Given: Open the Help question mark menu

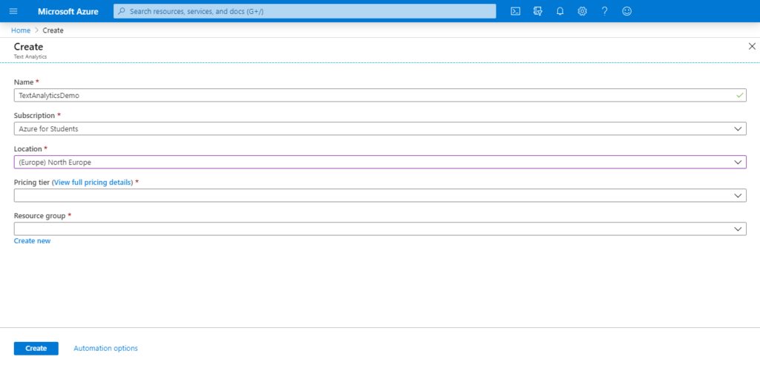Looking at the screenshot, I should [x=604, y=11].
